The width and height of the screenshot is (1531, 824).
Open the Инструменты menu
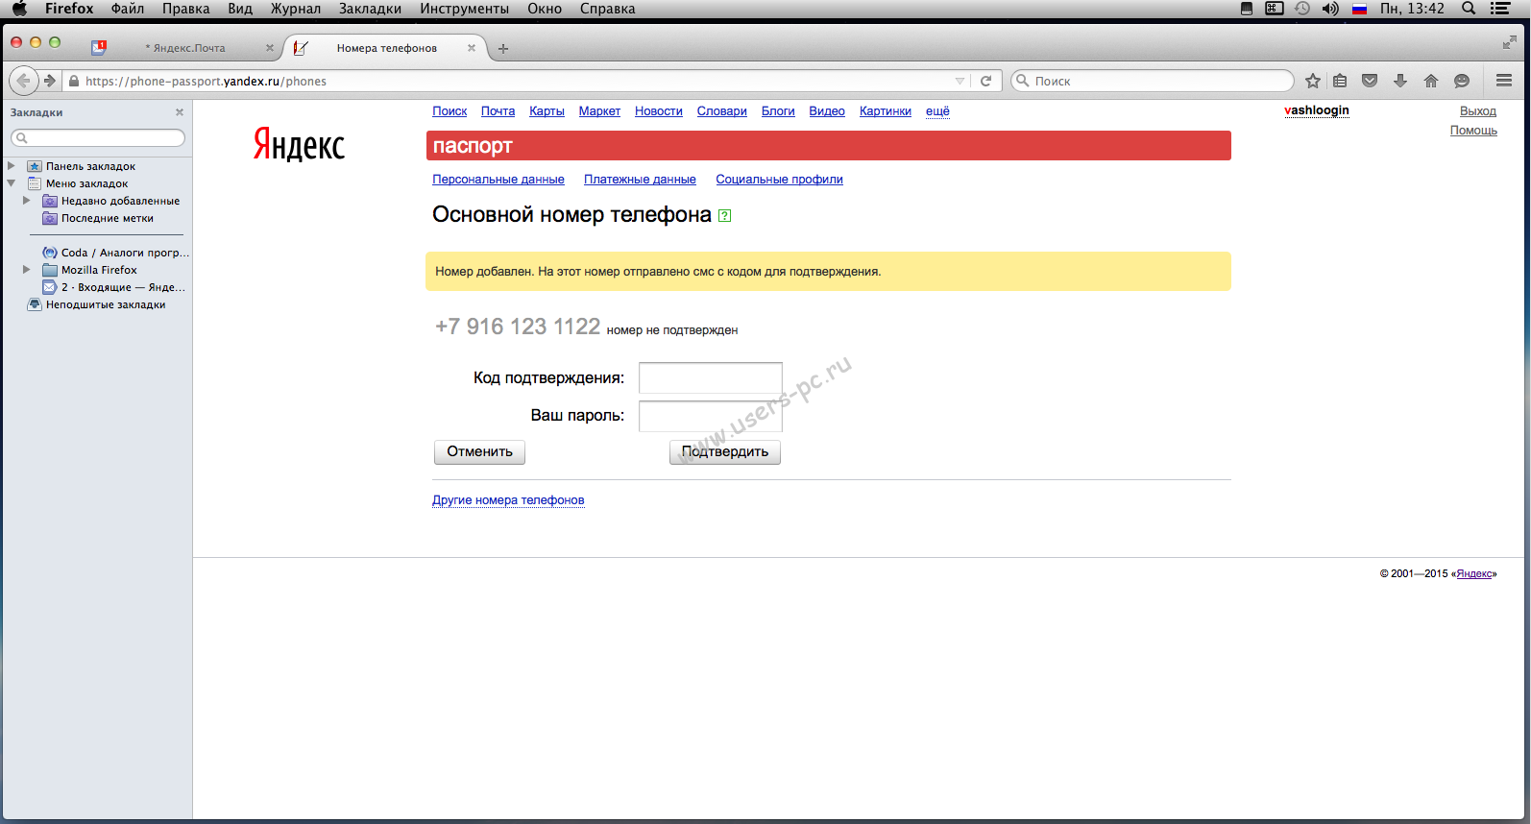click(x=465, y=9)
